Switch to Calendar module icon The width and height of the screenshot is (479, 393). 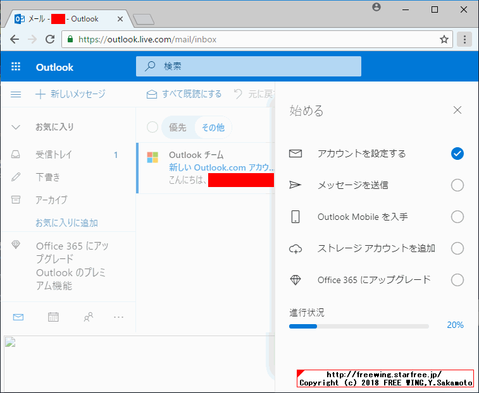point(53,317)
